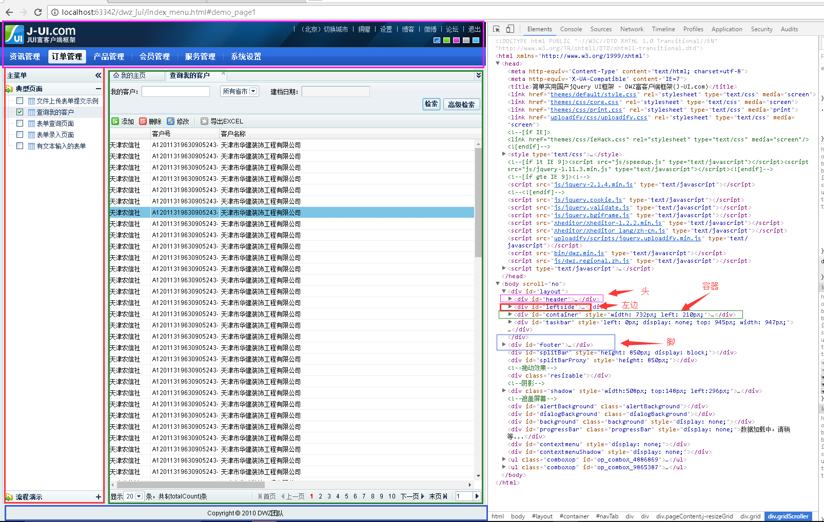Switch to DevTools Sources tab
This screenshot has width=824, height=522.
point(601,29)
